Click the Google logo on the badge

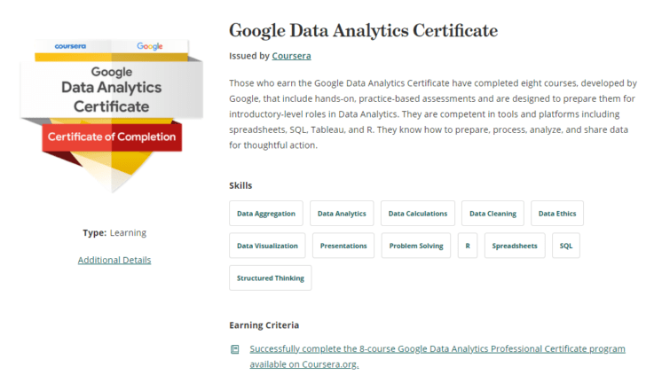click(x=150, y=46)
